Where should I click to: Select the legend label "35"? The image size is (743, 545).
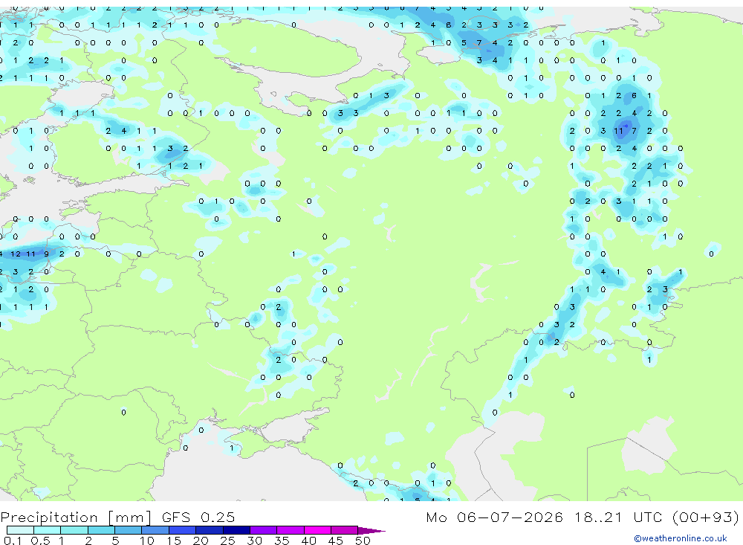(282, 541)
